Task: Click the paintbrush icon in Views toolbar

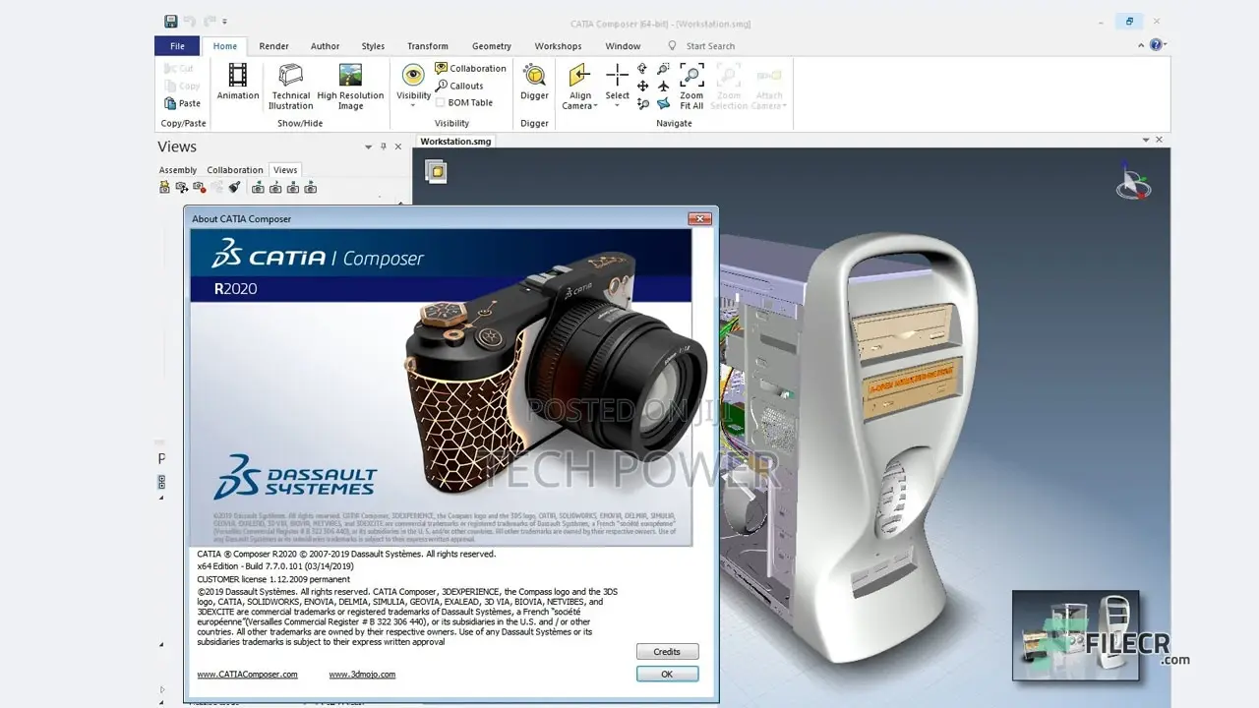Action: tap(234, 187)
